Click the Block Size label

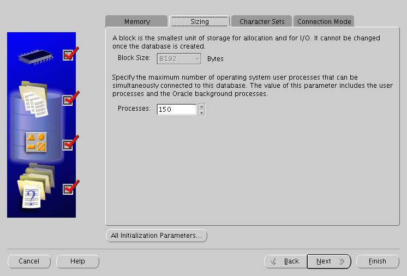[x=134, y=58]
